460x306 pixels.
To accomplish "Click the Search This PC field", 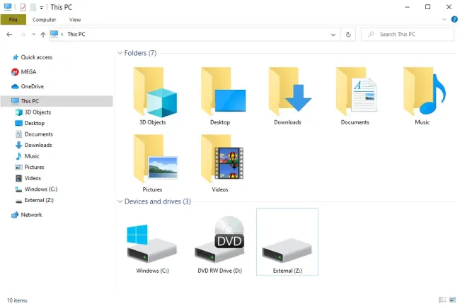I will click(x=410, y=34).
